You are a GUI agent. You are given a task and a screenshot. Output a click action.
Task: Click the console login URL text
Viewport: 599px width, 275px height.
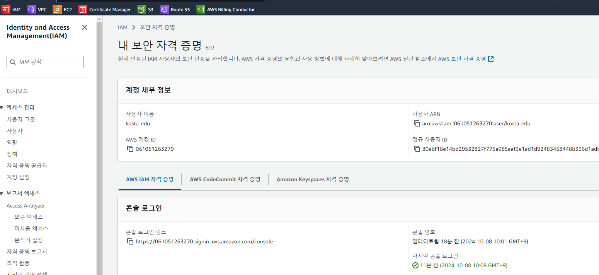204,241
